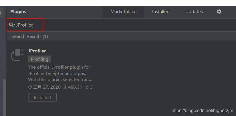The width and height of the screenshot is (236, 116).
Task: Click the JProfiler plugin plug icon
Action: [17, 55]
